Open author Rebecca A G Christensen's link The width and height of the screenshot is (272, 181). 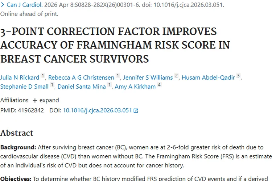point(81,77)
